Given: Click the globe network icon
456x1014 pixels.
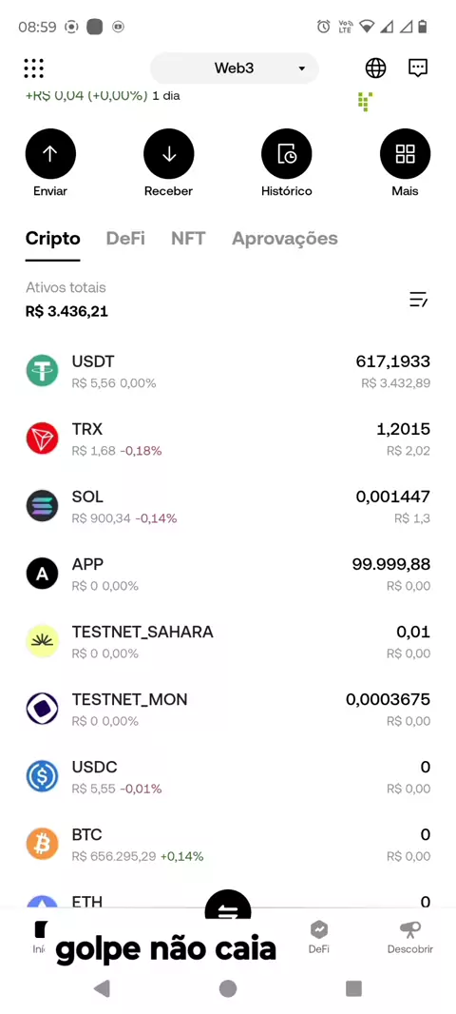Looking at the screenshot, I should point(375,68).
